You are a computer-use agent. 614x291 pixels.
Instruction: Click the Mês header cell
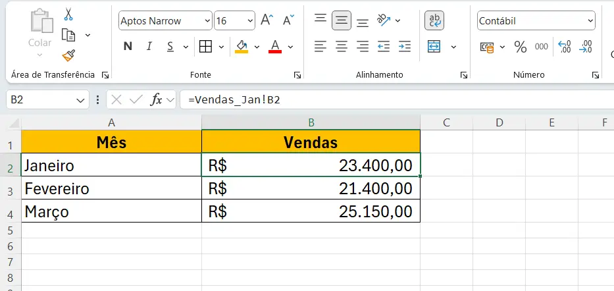(x=112, y=142)
